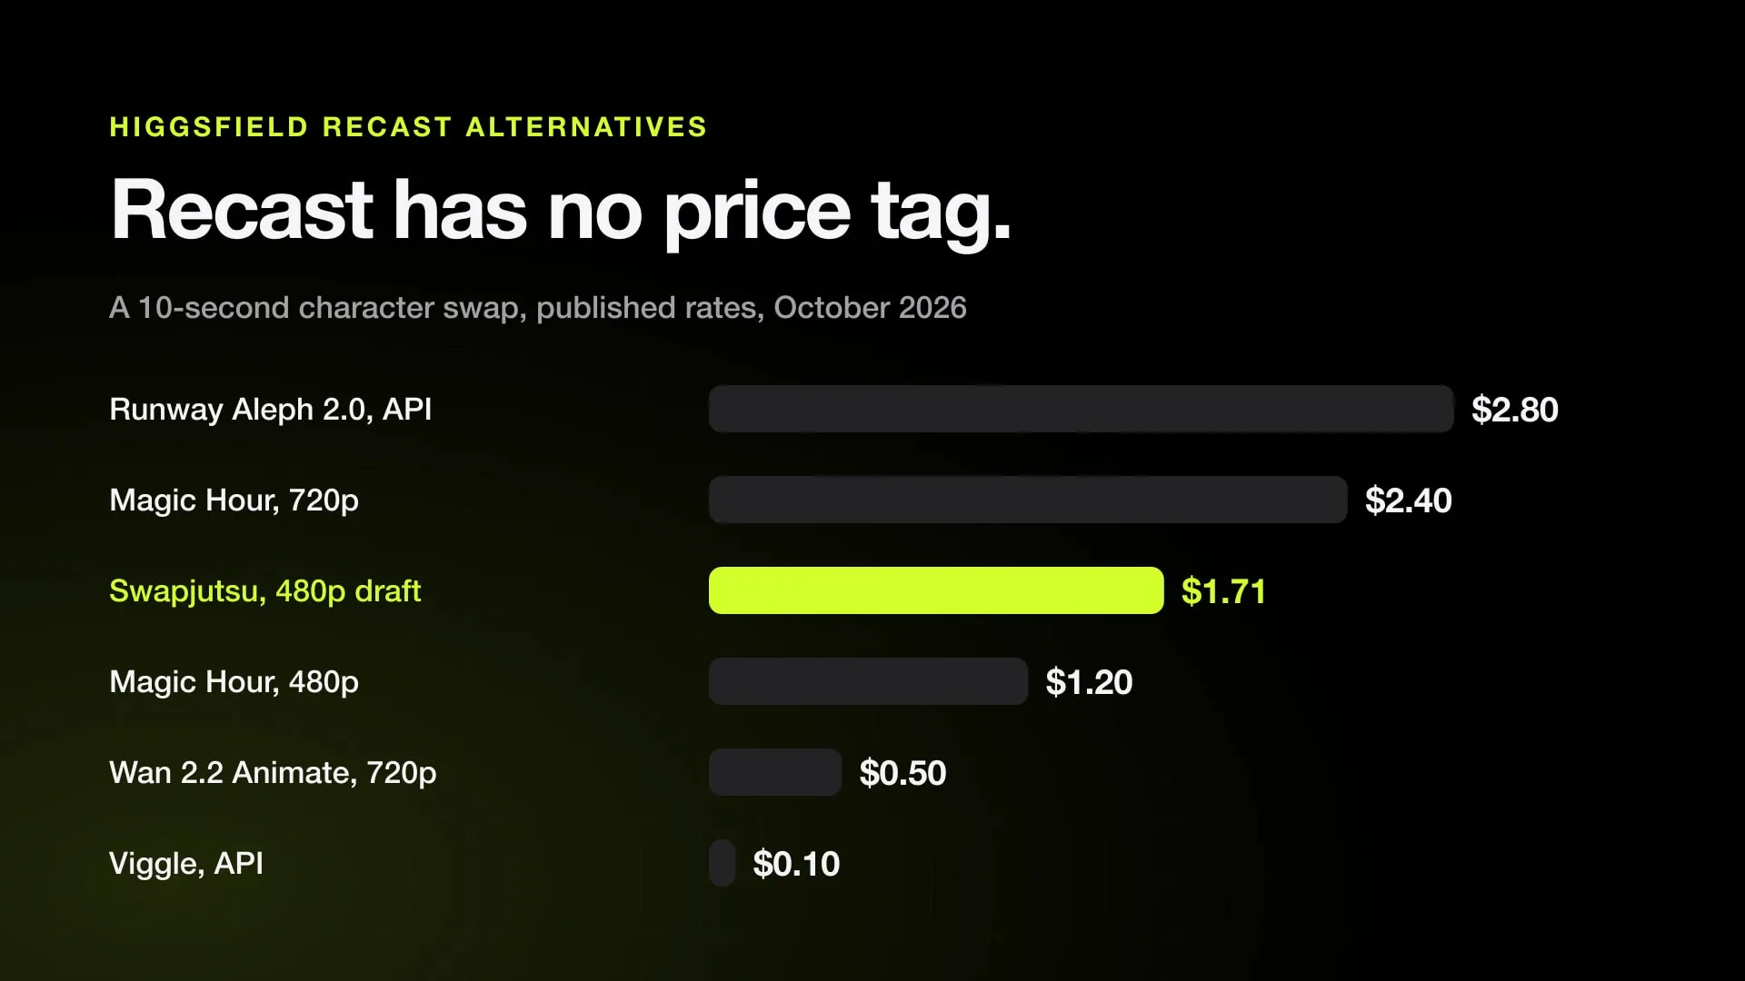
Task: Select the Viggle, API label
Action: click(186, 864)
